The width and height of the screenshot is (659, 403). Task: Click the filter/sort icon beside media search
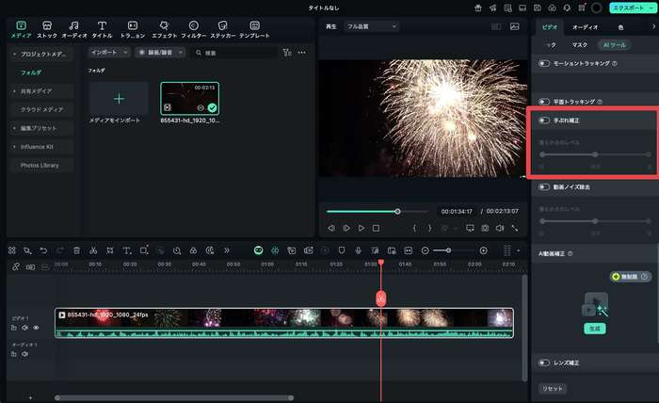[x=287, y=53]
